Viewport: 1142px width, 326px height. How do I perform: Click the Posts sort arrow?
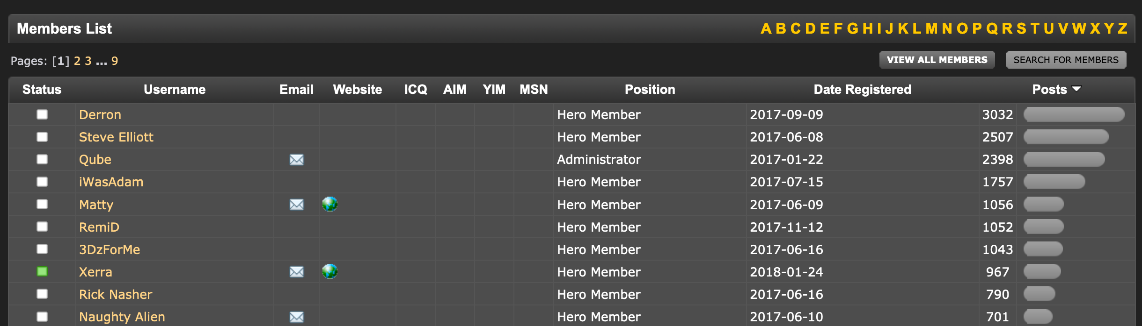[x=1076, y=89]
